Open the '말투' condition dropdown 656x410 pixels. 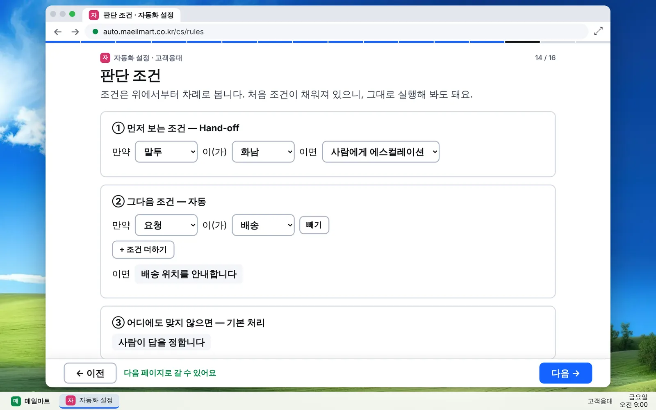(166, 152)
